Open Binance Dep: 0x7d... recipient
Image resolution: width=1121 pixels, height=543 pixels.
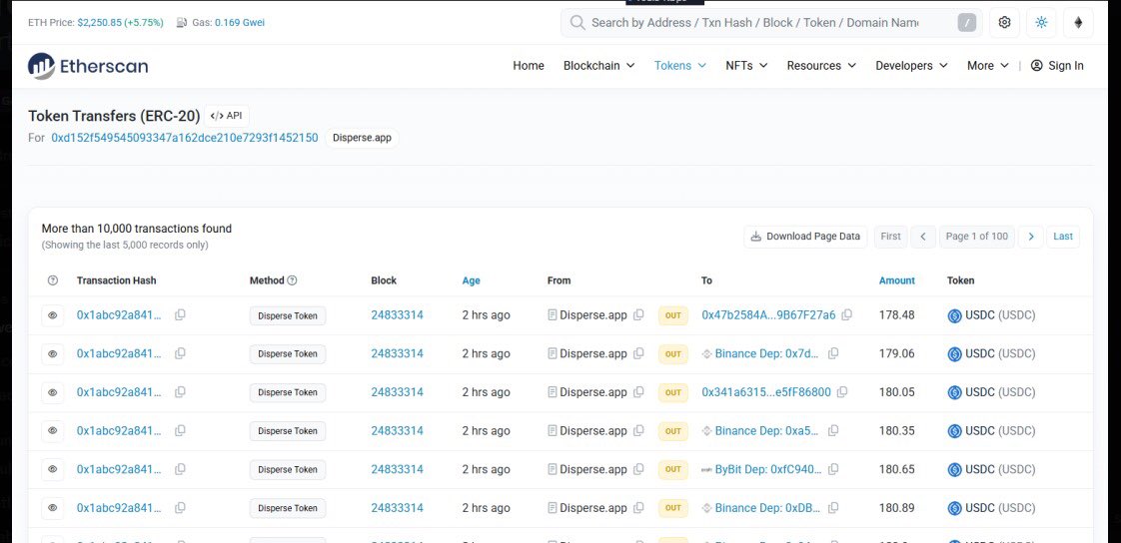coord(768,353)
